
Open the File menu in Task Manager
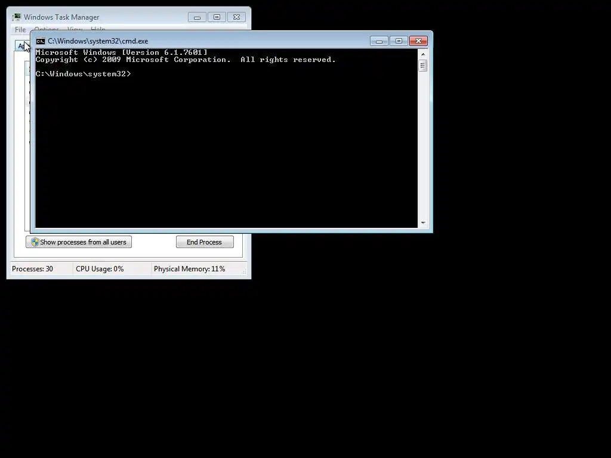tap(20, 30)
